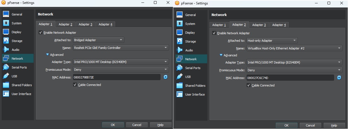Click Audio icon in right settings window
This screenshot has height=129, width=348.
[x=180, y=50]
